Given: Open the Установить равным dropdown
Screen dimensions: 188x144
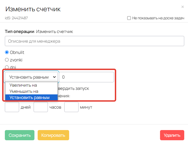Looking at the screenshot, I should [x=31, y=77].
